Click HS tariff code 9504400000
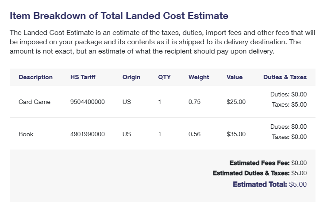Image resolution: width=327 pixels, height=215 pixels. pyautogui.click(x=88, y=102)
